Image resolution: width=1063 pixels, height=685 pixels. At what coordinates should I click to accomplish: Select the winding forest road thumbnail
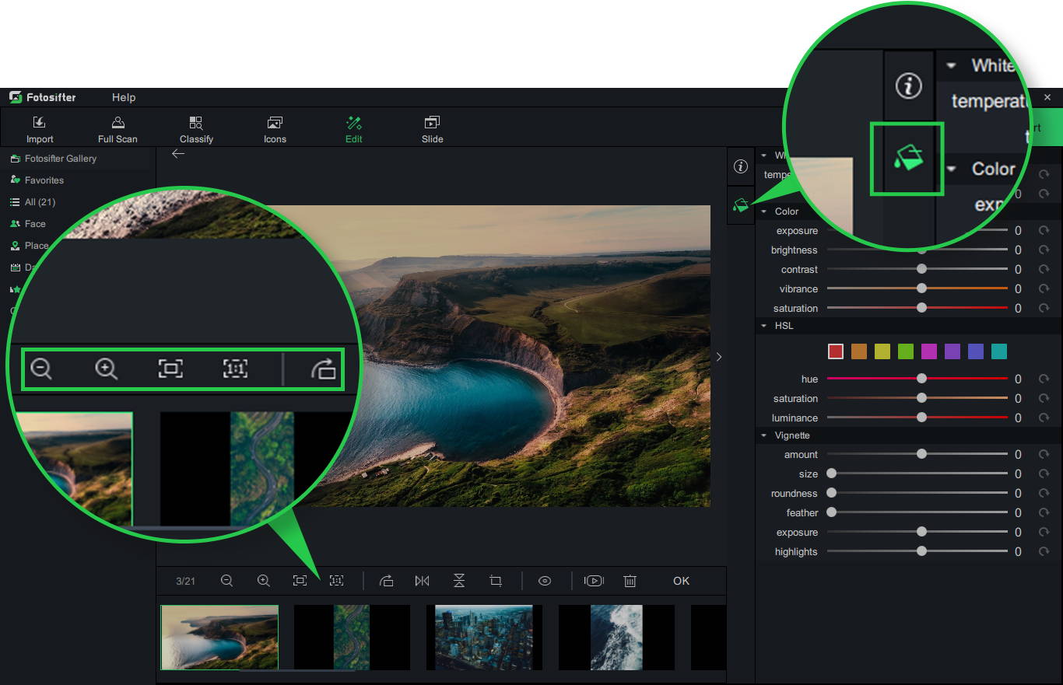[x=352, y=638]
